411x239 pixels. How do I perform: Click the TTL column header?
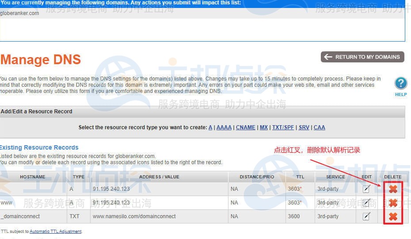point(300,177)
